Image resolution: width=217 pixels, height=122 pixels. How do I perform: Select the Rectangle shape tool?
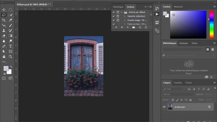click(11, 52)
